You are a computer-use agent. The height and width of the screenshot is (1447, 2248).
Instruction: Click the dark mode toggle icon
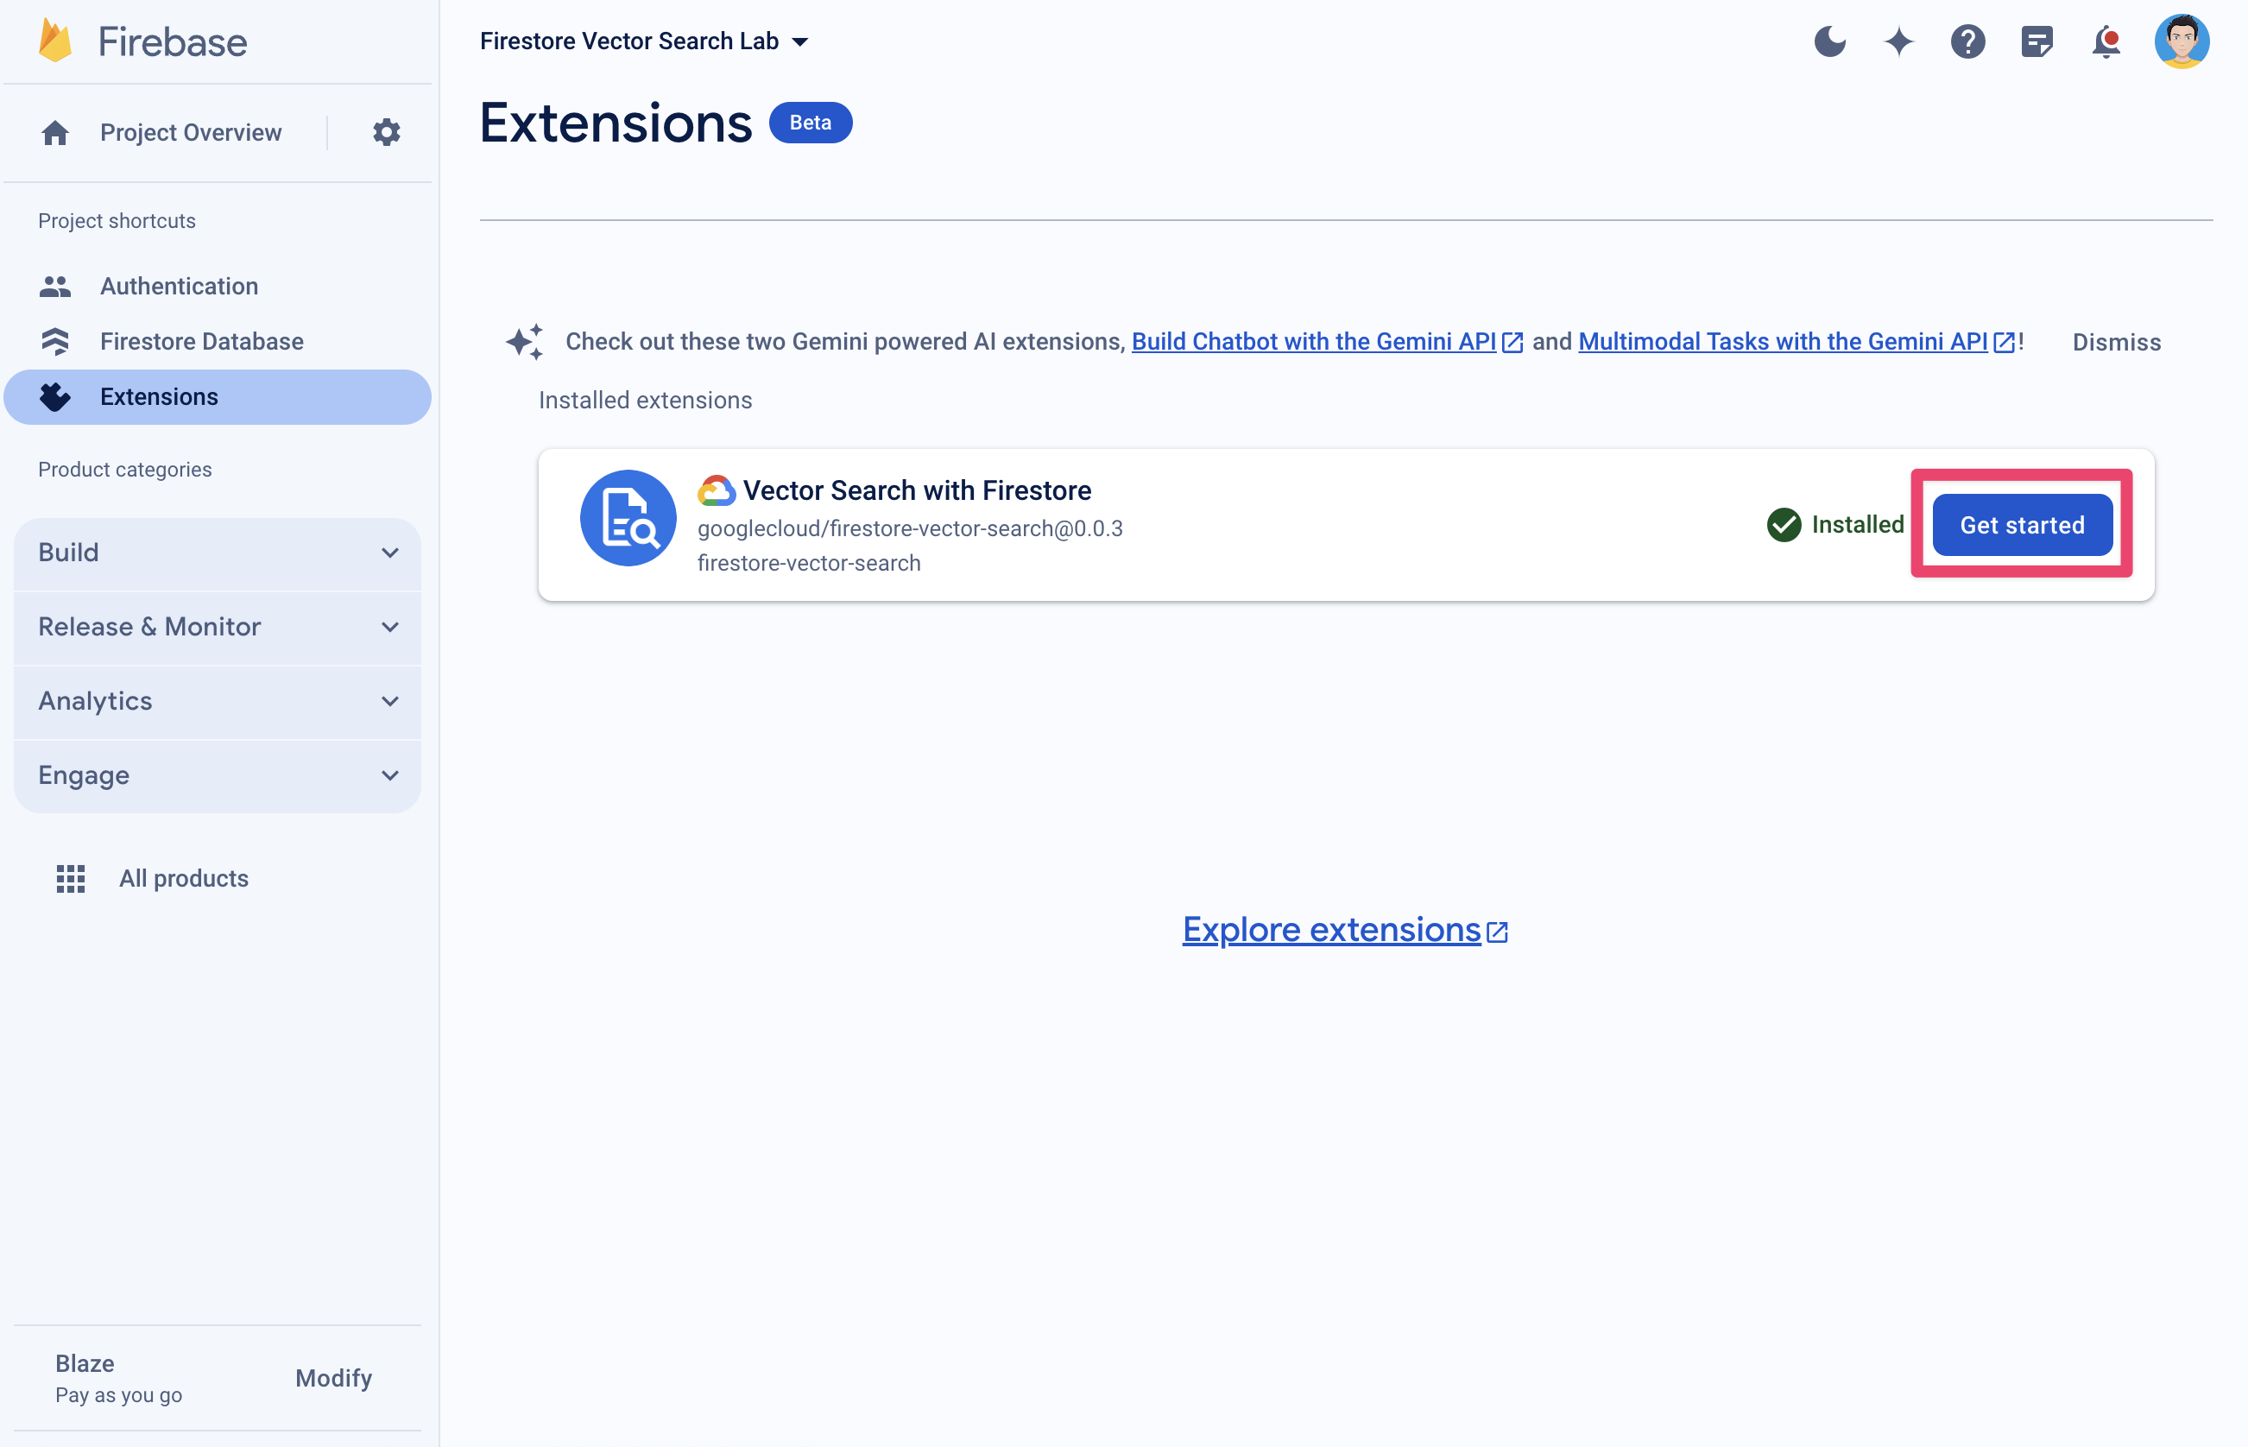point(1832,41)
